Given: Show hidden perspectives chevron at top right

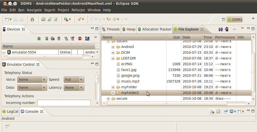Looking at the screenshot, I should click(x=253, y=18).
